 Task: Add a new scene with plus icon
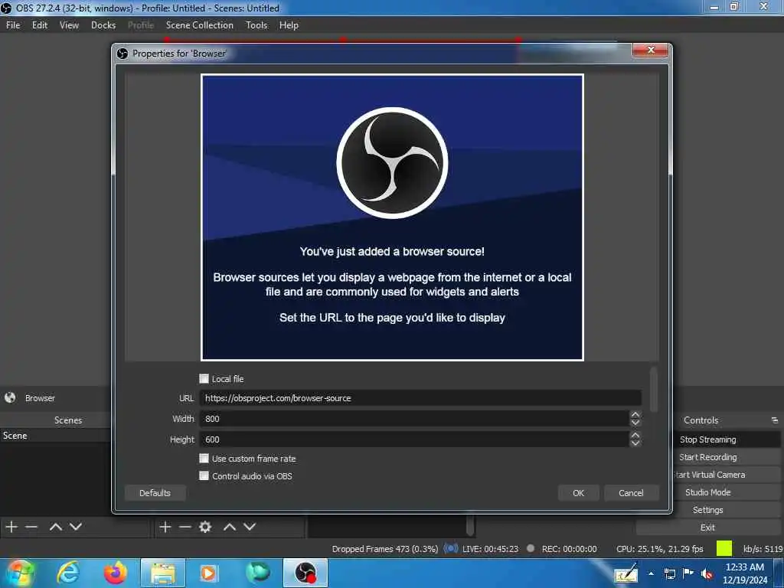11,527
